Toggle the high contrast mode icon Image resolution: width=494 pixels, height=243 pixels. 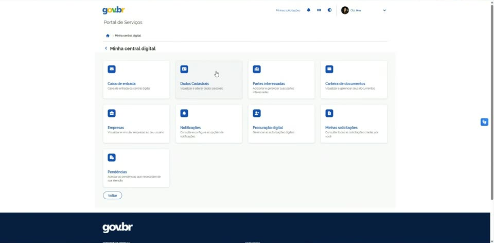(x=329, y=10)
